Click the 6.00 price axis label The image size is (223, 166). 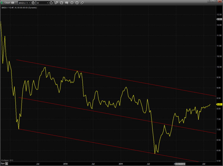[219, 150]
